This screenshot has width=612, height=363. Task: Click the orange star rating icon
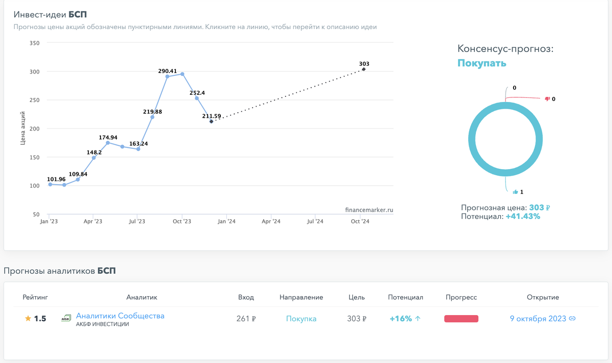(x=28, y=319)
